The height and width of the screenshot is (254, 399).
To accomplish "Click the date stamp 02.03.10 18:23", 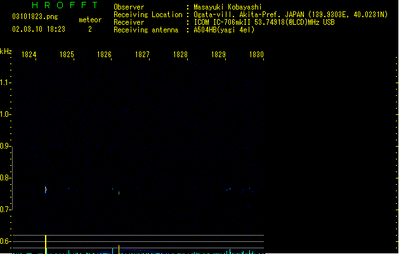I will click(39, 29).
